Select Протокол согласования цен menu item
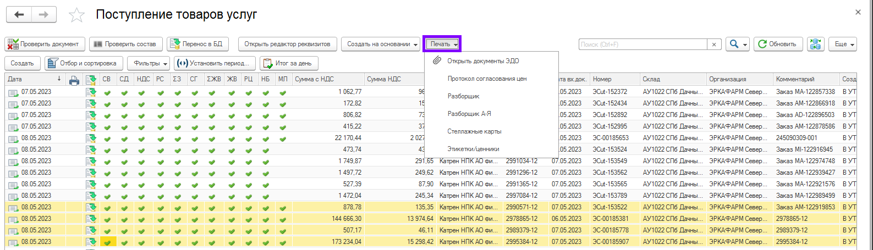Viewport: 873px width, 250px height. pyautogui.click(x=487, y=79)
